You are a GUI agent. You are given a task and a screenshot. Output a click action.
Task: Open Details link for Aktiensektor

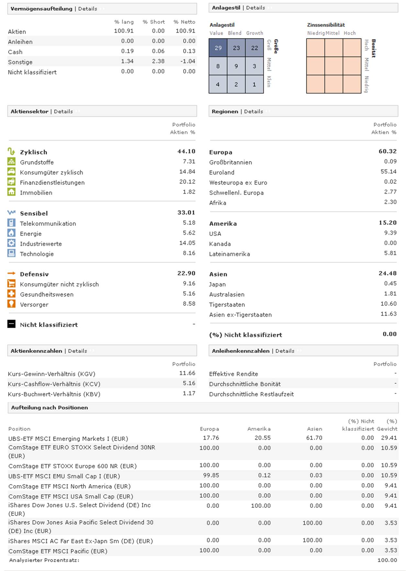[63, 111]
